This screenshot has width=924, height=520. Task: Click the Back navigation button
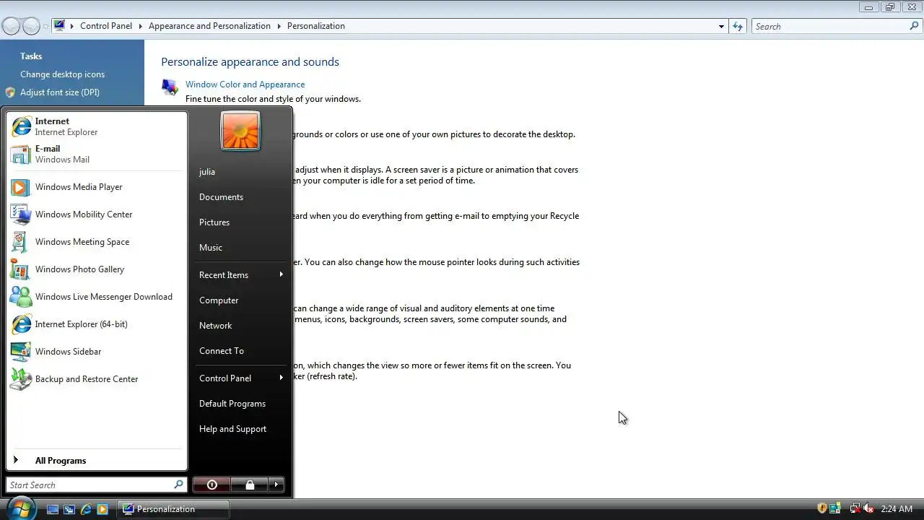coord(11,26)
